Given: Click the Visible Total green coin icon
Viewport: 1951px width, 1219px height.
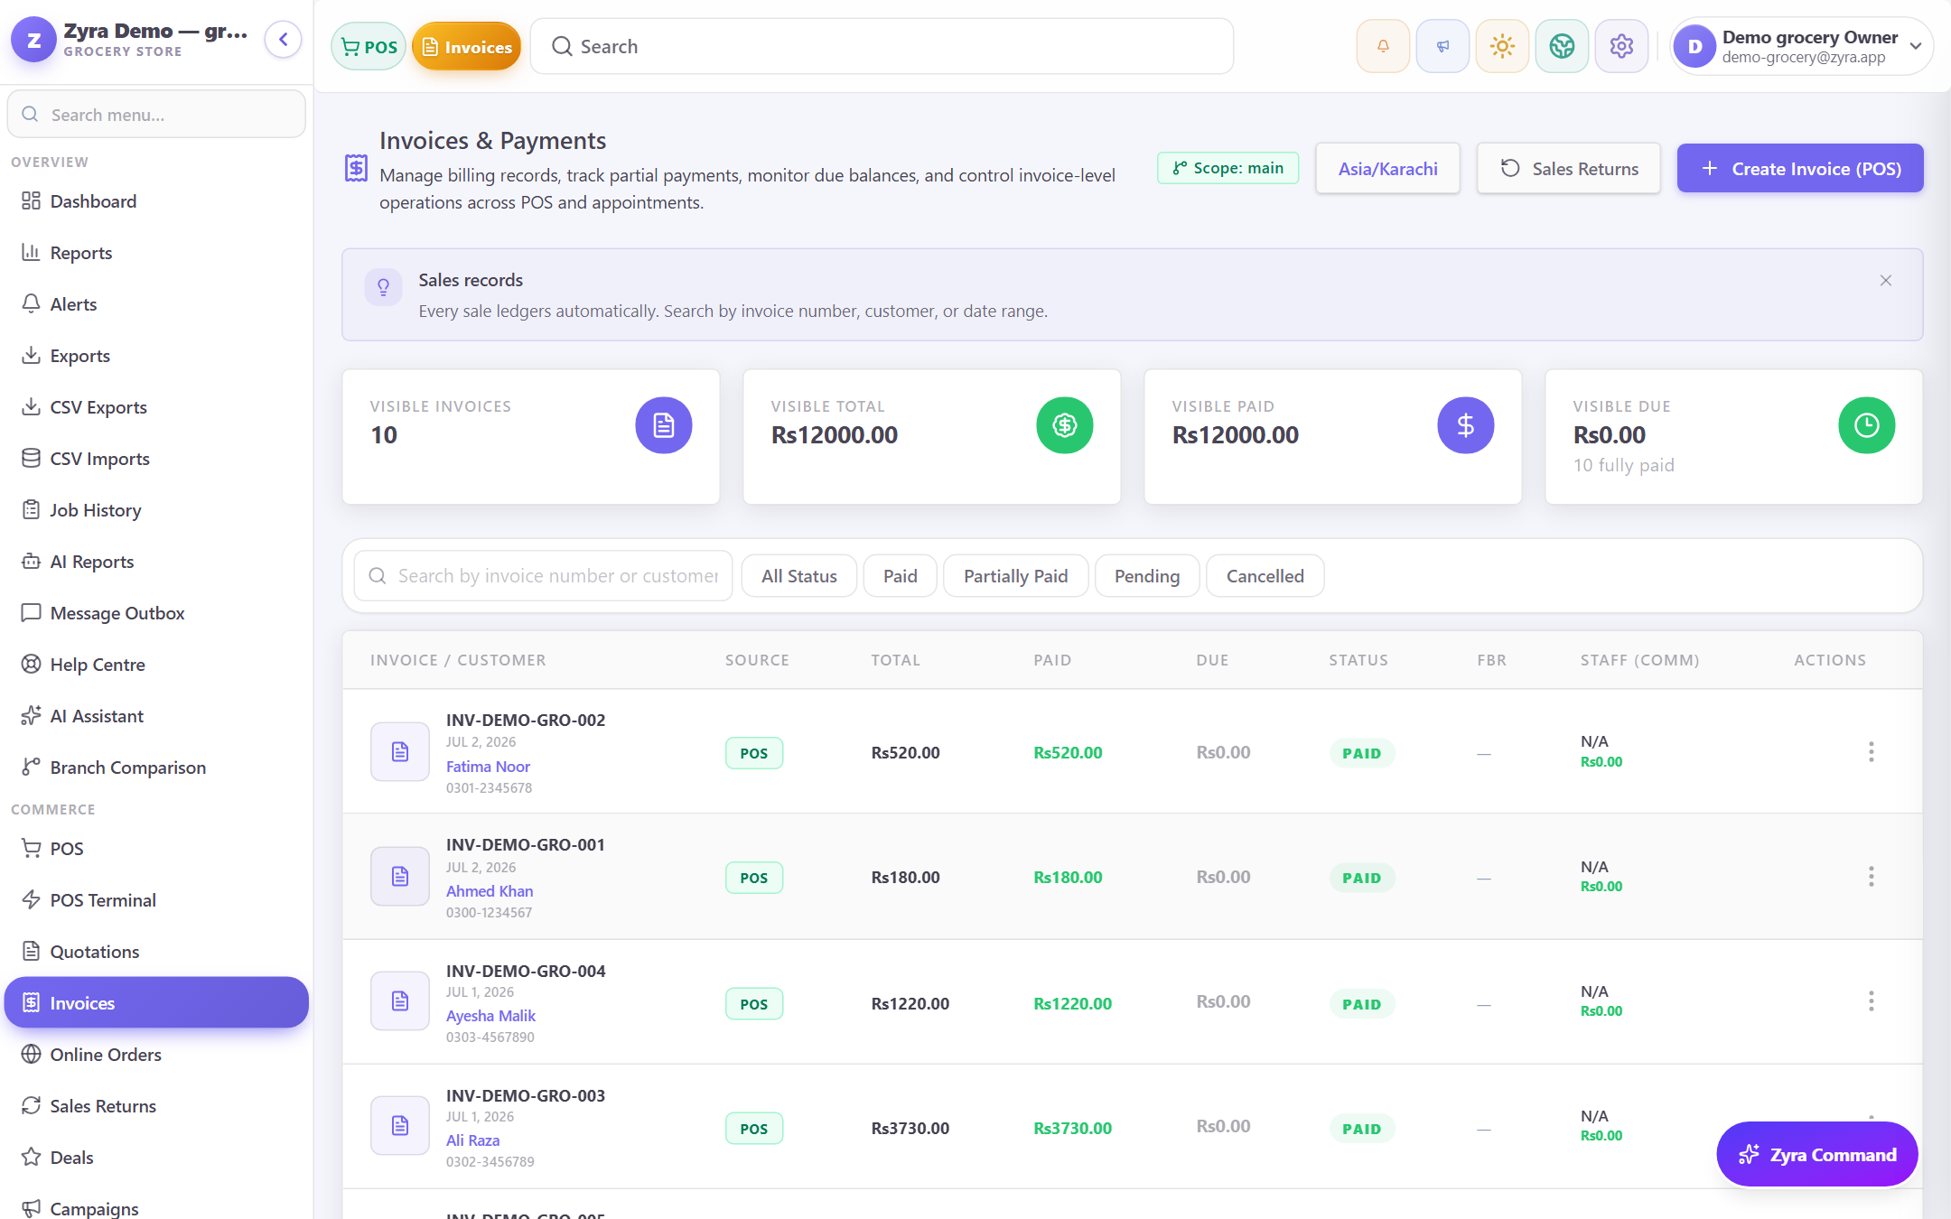Looking at the screenshot, I should click(1065, 425).
